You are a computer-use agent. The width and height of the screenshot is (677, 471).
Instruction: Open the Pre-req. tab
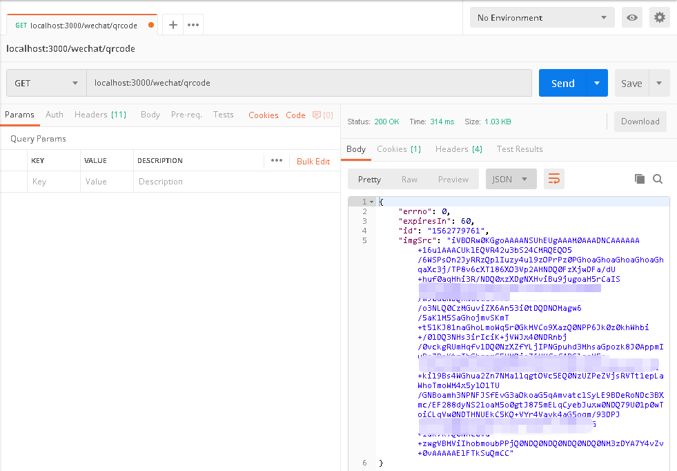(186, 115)
